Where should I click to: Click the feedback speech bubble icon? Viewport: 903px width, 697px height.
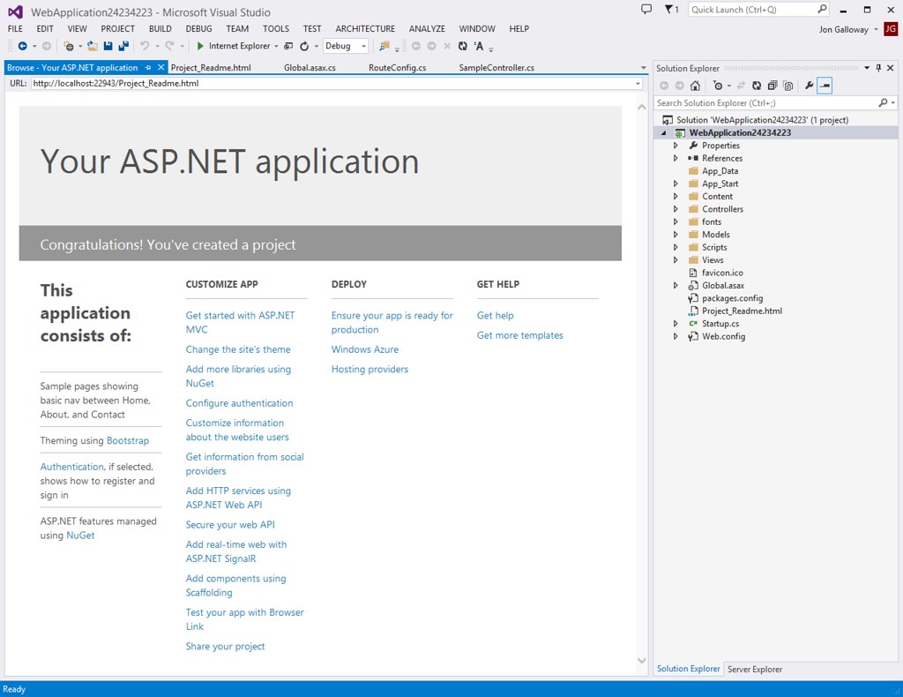[x=646, y=10]
